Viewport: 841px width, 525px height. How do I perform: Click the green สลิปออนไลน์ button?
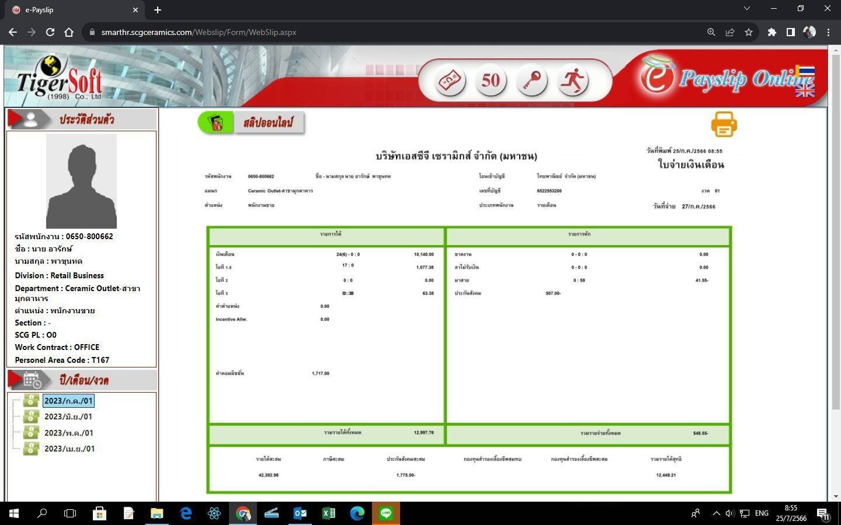coord(251,123)
